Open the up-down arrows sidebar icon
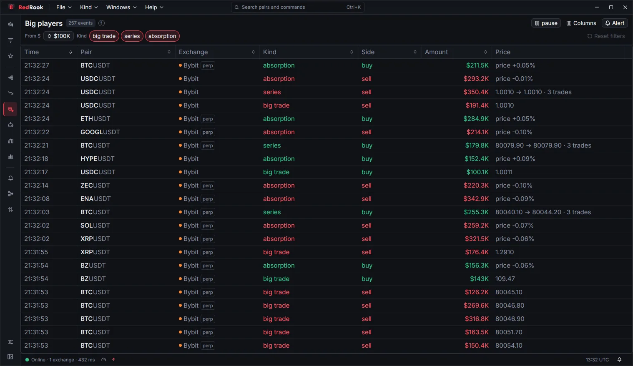 (10, 210)
